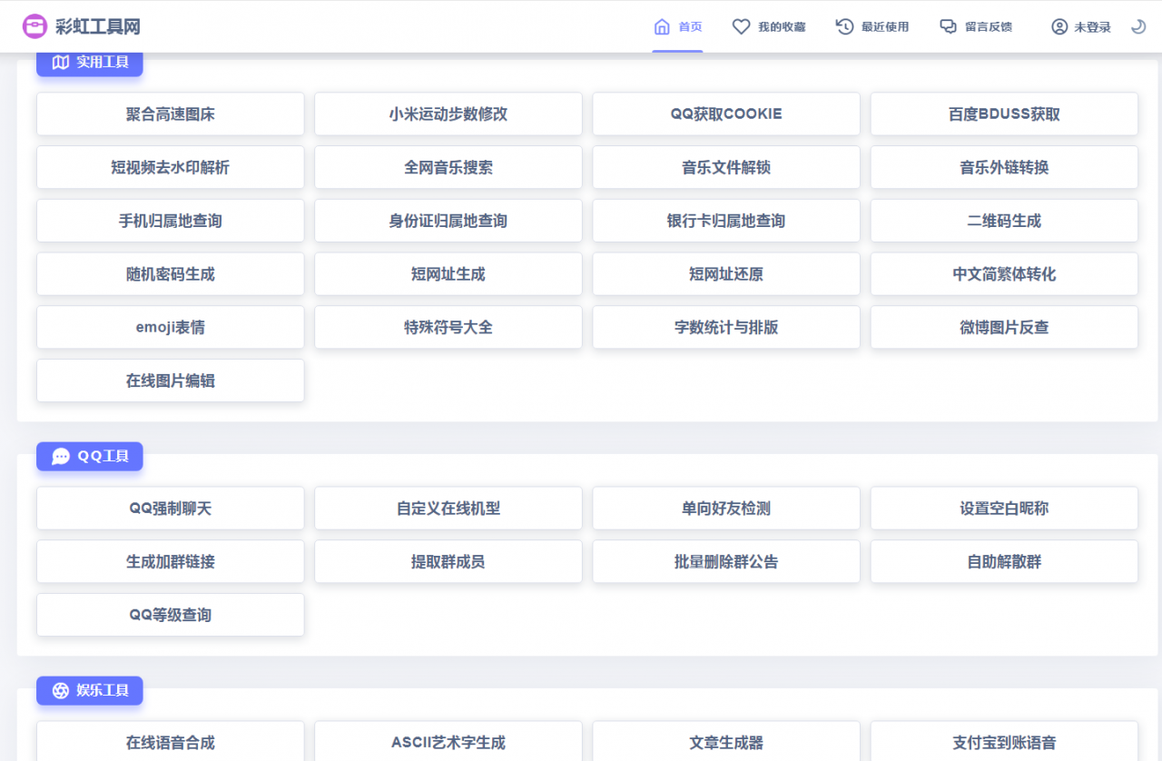
Task: Open the 短网址还原 tool
Action: 726,273
